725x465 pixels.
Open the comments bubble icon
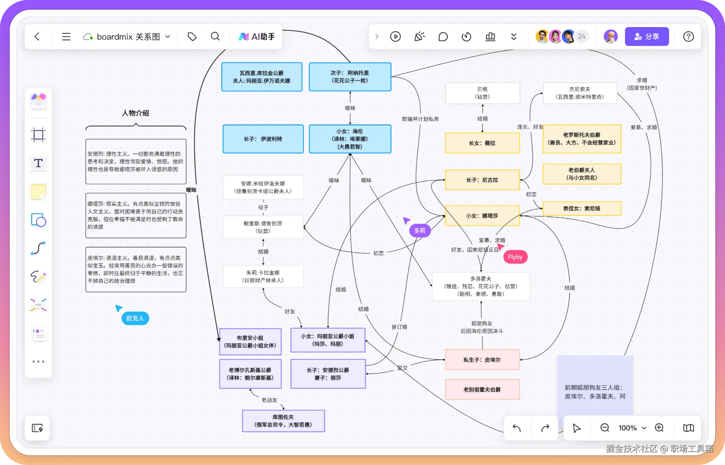[443, 36]
